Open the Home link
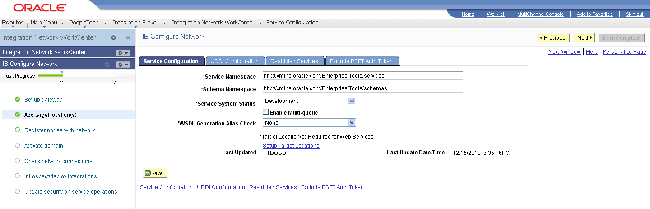This screenshot has width=650, height=209. point(468,14)
